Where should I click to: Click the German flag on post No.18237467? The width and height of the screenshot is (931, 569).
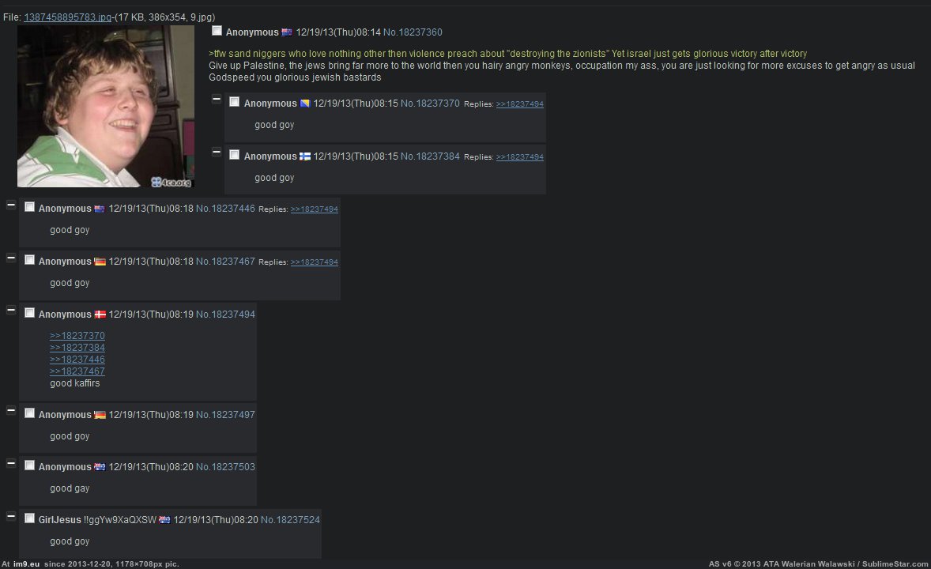click(100, 262)
